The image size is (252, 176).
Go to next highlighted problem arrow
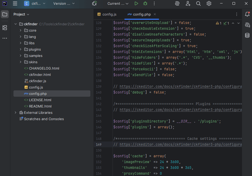pyautogui.click(x=239, y=23)
